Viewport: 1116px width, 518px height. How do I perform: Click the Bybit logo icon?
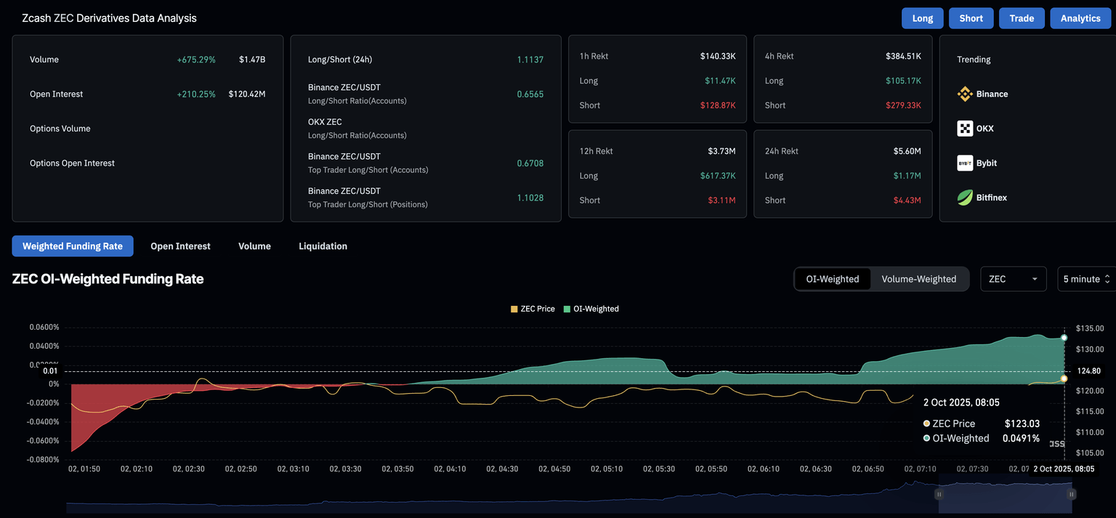coord(964,163)
